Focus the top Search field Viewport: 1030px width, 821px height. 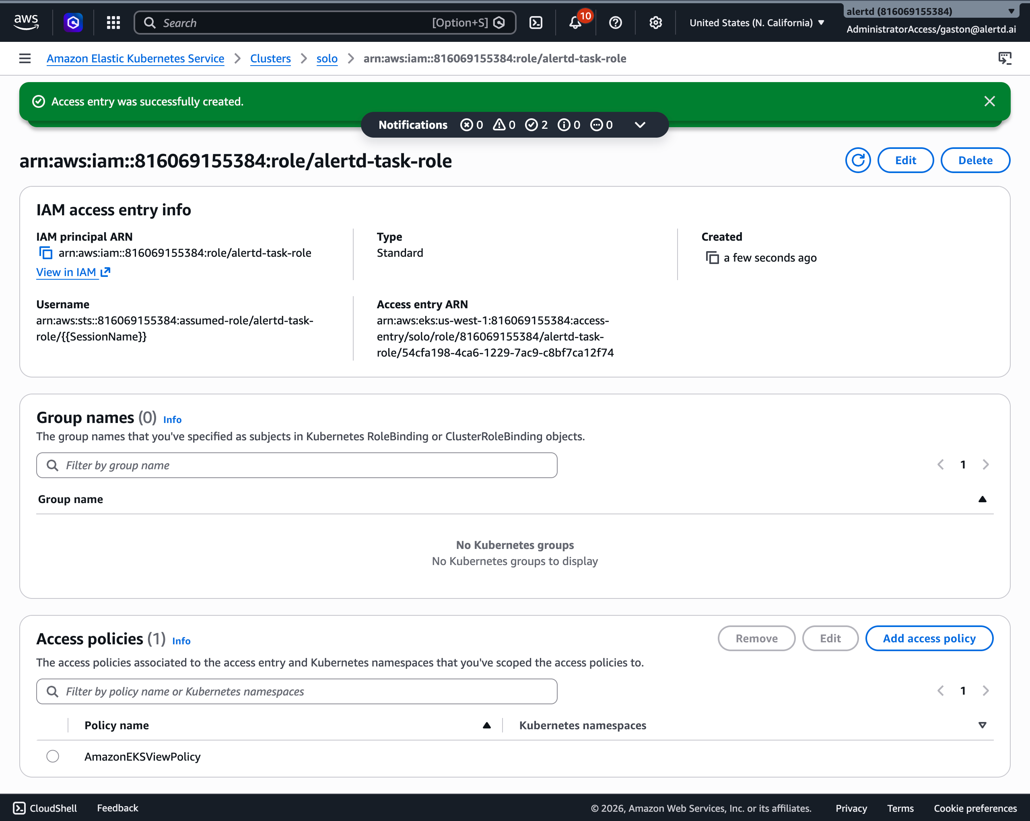click(x=325, y=23)
